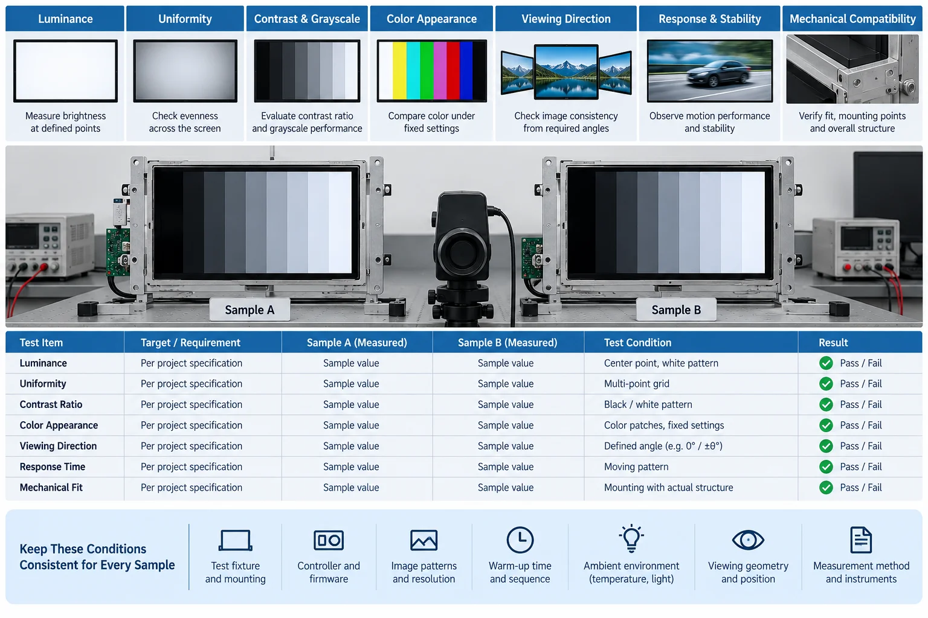
Task: Select the Luminance header tab
Action: click(65, 19)
